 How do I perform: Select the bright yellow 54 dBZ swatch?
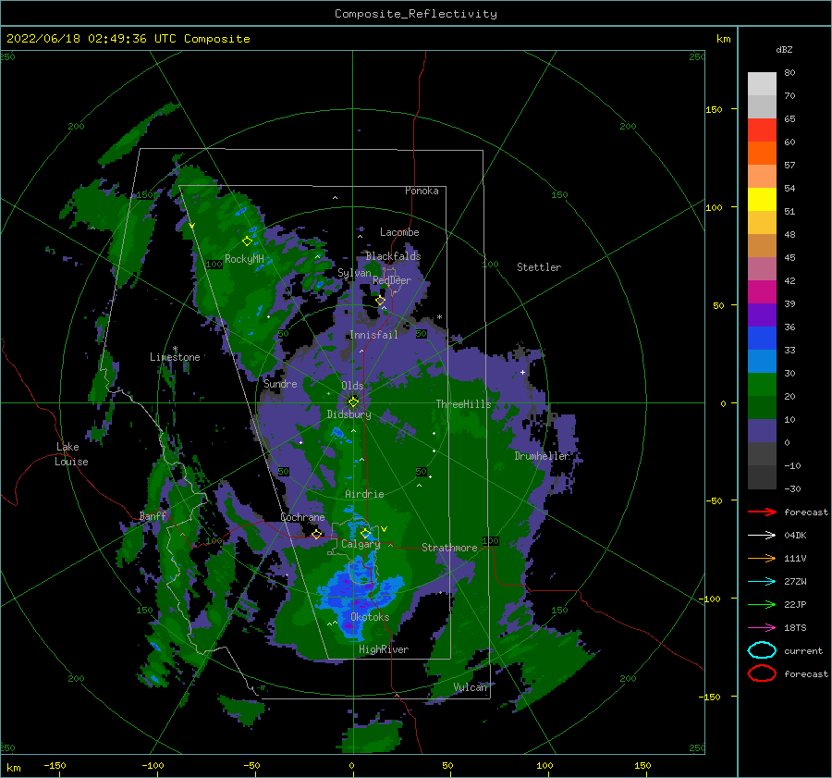click(x=762, y=199)
